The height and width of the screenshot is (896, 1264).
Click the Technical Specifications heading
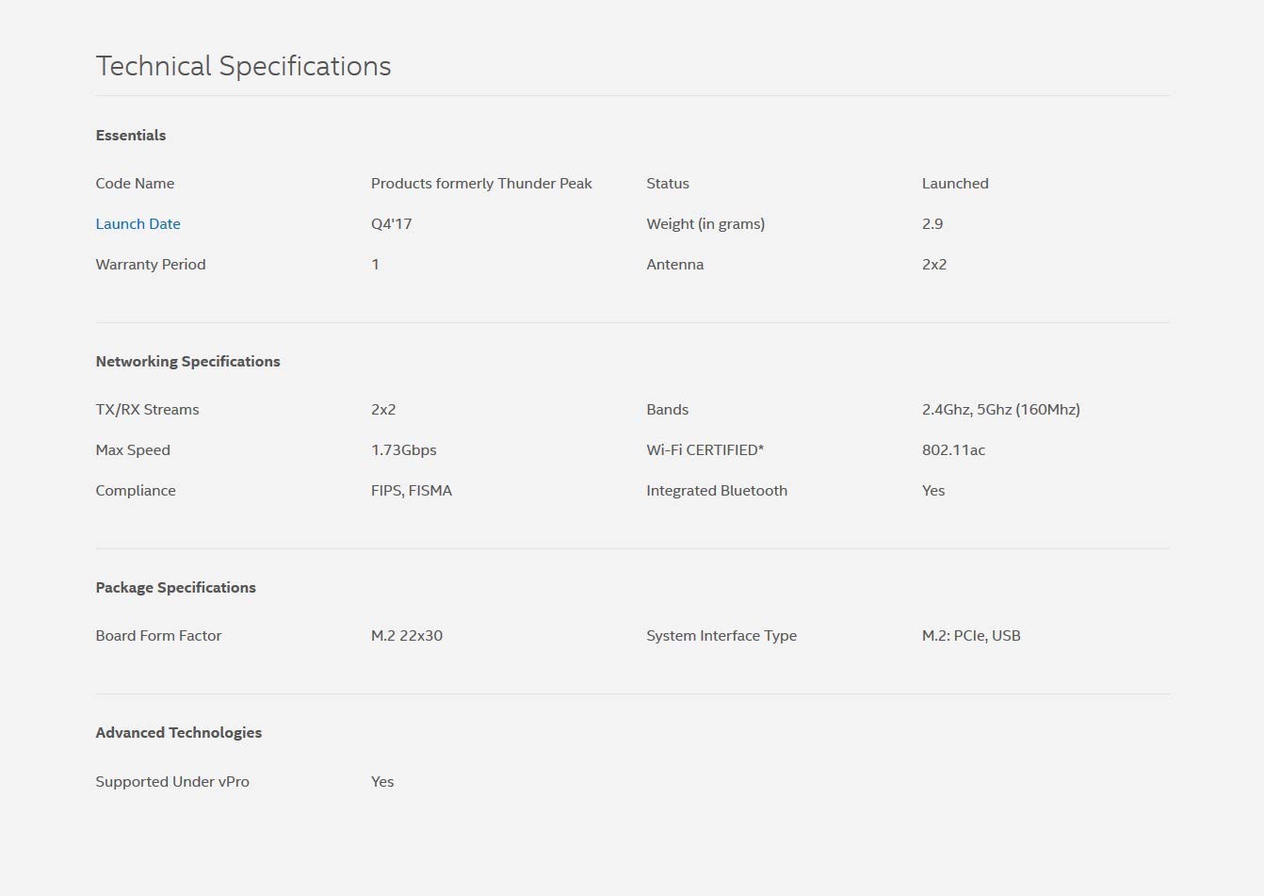pos(243,66)
